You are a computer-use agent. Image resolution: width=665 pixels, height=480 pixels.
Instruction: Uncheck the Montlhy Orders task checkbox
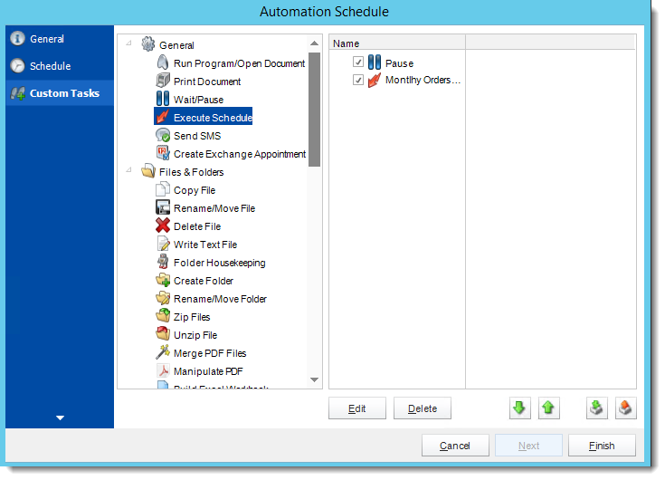coord(358,80)
